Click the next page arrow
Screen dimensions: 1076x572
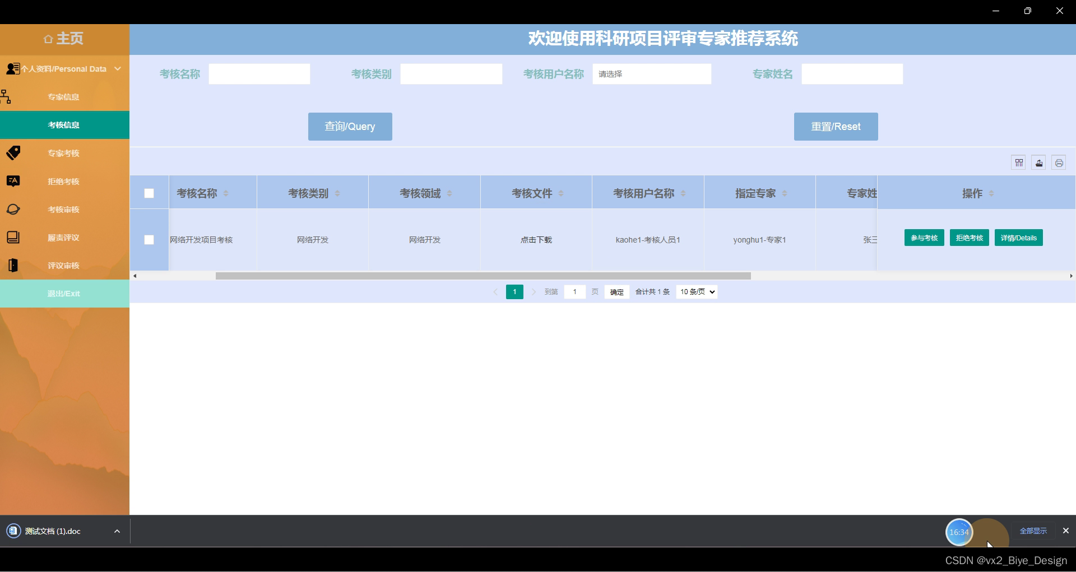click(534, 292)
